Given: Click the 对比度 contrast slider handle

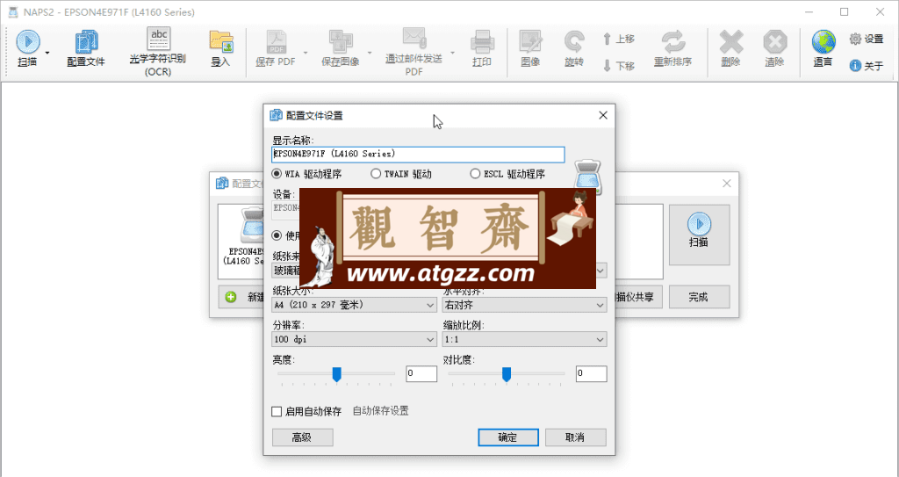Looking at the screenshot, I should point(507,375).
